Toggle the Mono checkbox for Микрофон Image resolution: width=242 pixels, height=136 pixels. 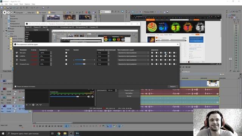point(66,60)
